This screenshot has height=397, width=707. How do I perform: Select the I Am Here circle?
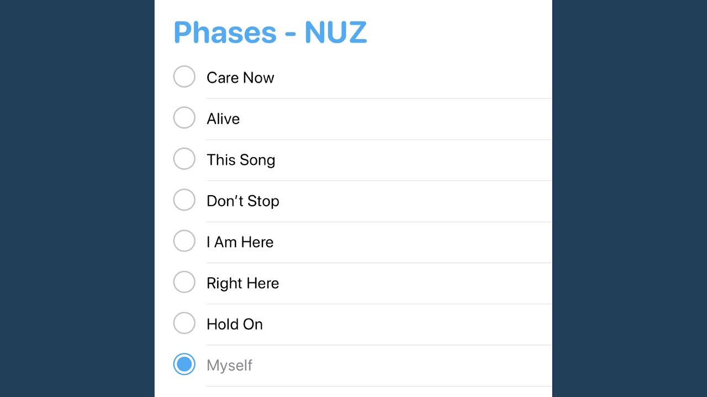184,241
